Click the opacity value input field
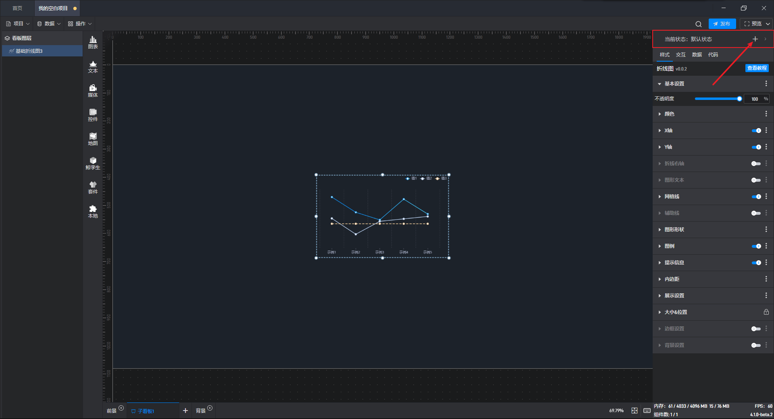 click(x=754, y=99)
